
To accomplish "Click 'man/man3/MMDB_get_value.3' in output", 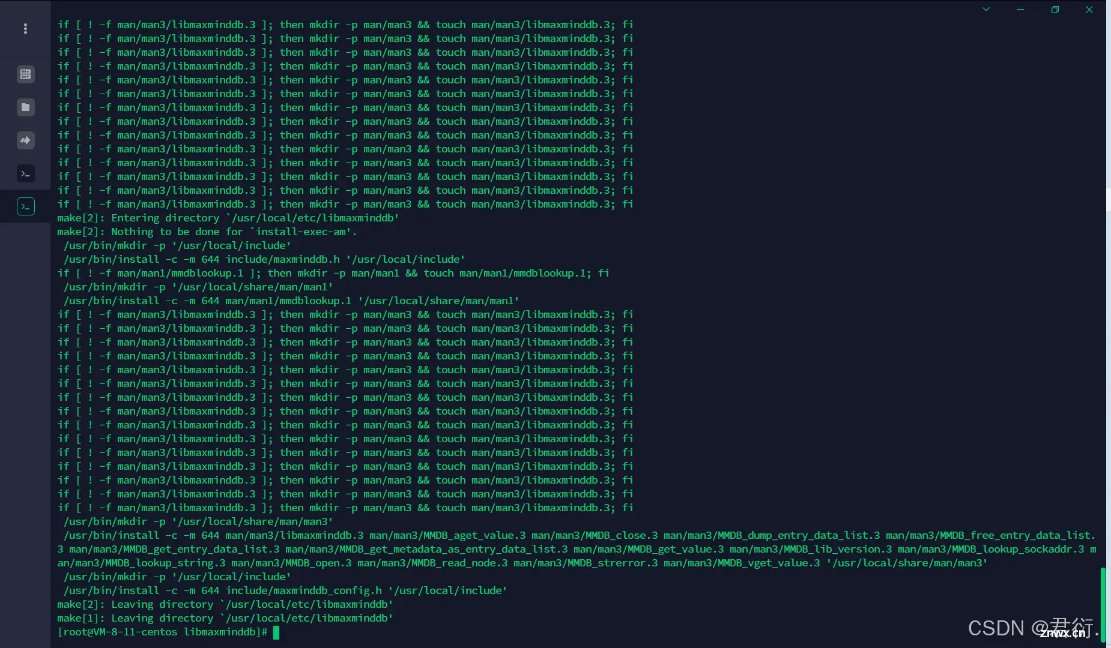I will tap(649, 549).
